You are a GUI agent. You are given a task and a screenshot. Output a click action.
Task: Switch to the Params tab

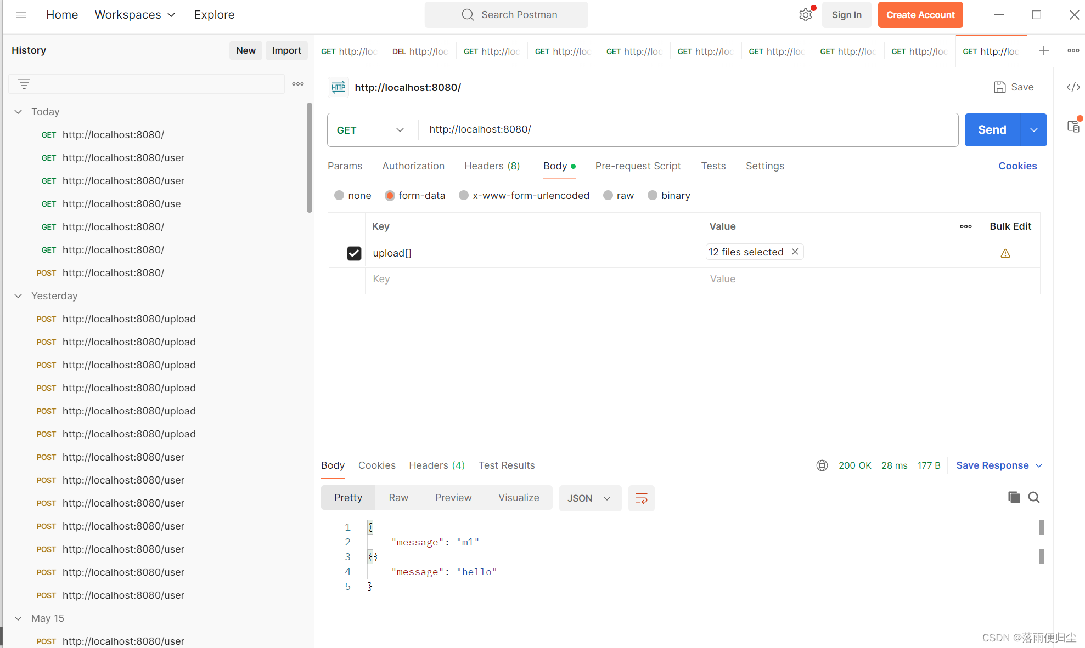click(345, 166)
